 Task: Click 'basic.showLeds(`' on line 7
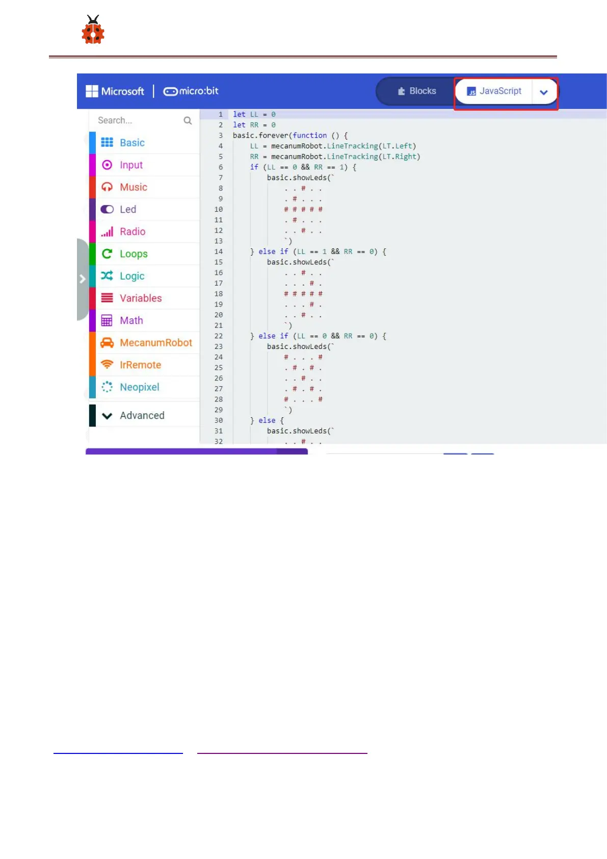(x=300, y=178)
